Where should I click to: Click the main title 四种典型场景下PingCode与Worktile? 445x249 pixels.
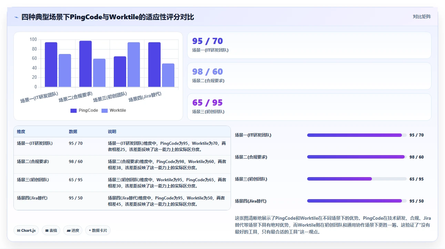(108, 17)
